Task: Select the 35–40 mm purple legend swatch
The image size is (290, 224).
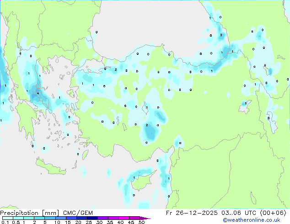Action: (113, 218)
